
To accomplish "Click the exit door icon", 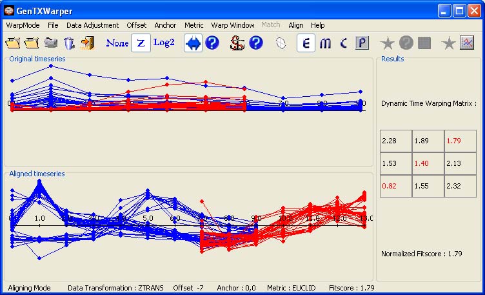I will point(88,43).
